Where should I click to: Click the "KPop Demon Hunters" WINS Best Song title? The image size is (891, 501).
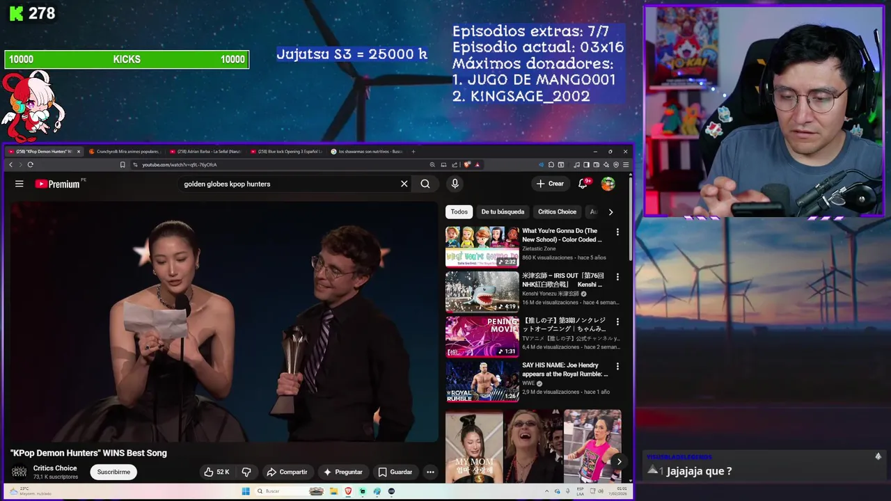point(88,453)
